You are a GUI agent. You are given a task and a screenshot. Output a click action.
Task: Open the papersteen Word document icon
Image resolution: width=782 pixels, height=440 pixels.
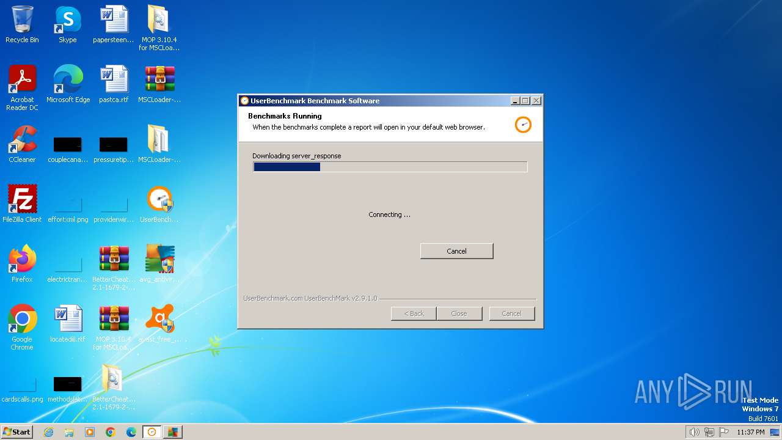pos(114,24)
